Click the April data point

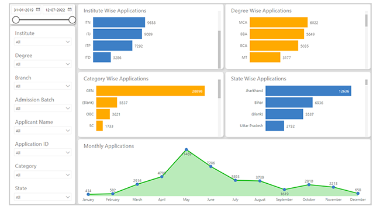[x=161, y=177]
